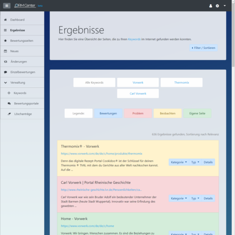235x235 pixels.
Task: Open Kategorie dropdown for Carl Vorwerk result
Action: (x=179, y=198)
